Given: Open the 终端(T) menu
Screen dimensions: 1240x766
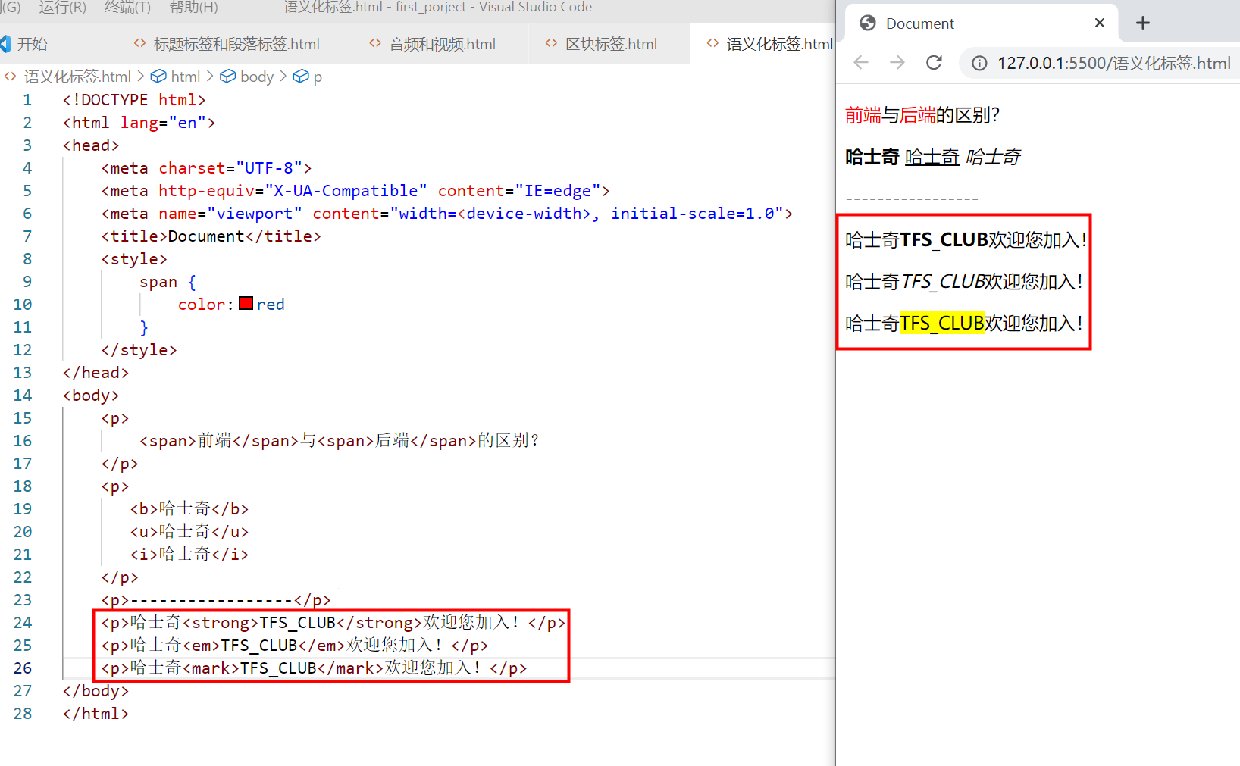Looking at the screenshot, I should coord(127,8).
